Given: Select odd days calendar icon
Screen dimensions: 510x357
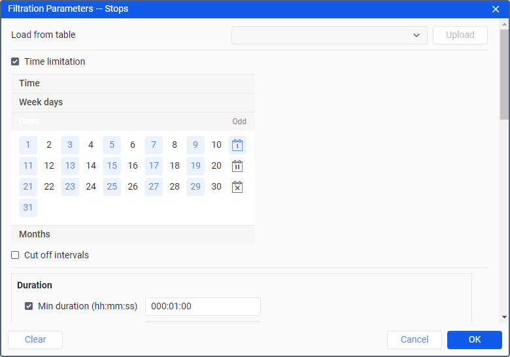Looking at the screenshot, I should [x=237, y=145].
